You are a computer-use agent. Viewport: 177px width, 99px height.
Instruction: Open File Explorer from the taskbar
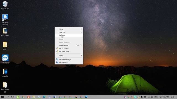click(x=34, y=97)
